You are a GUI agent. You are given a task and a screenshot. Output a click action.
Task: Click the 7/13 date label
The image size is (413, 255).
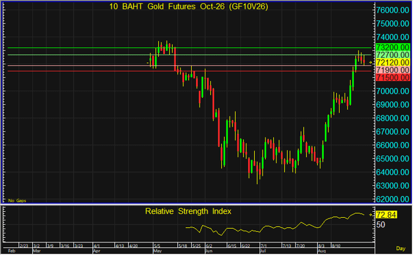coord(287,246)
